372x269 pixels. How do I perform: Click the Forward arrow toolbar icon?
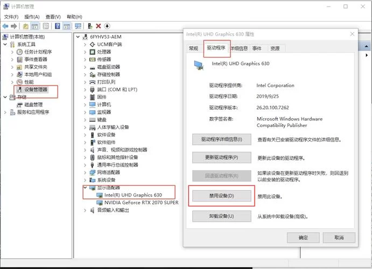[x=14, y=26]
